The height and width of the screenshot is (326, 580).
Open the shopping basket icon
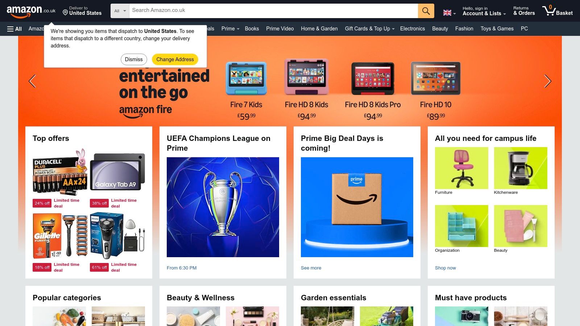tap(557, 11)
